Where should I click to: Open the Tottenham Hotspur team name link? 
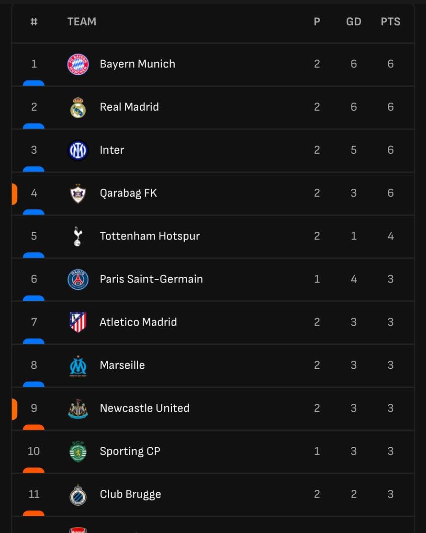pos(150,236)
